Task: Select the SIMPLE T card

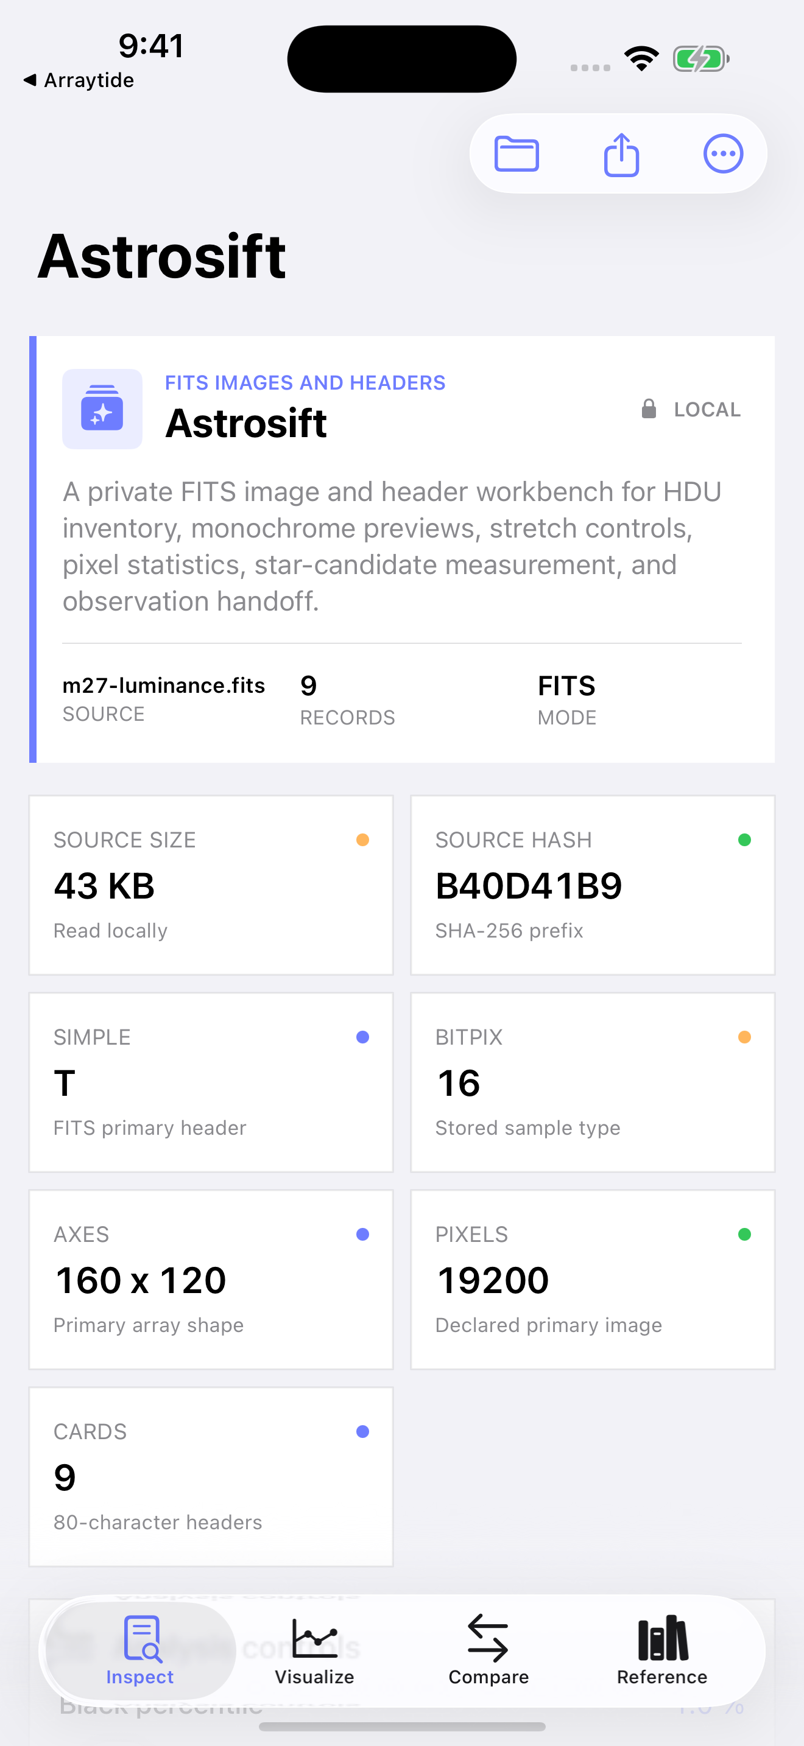Action: click(211, 1082)
